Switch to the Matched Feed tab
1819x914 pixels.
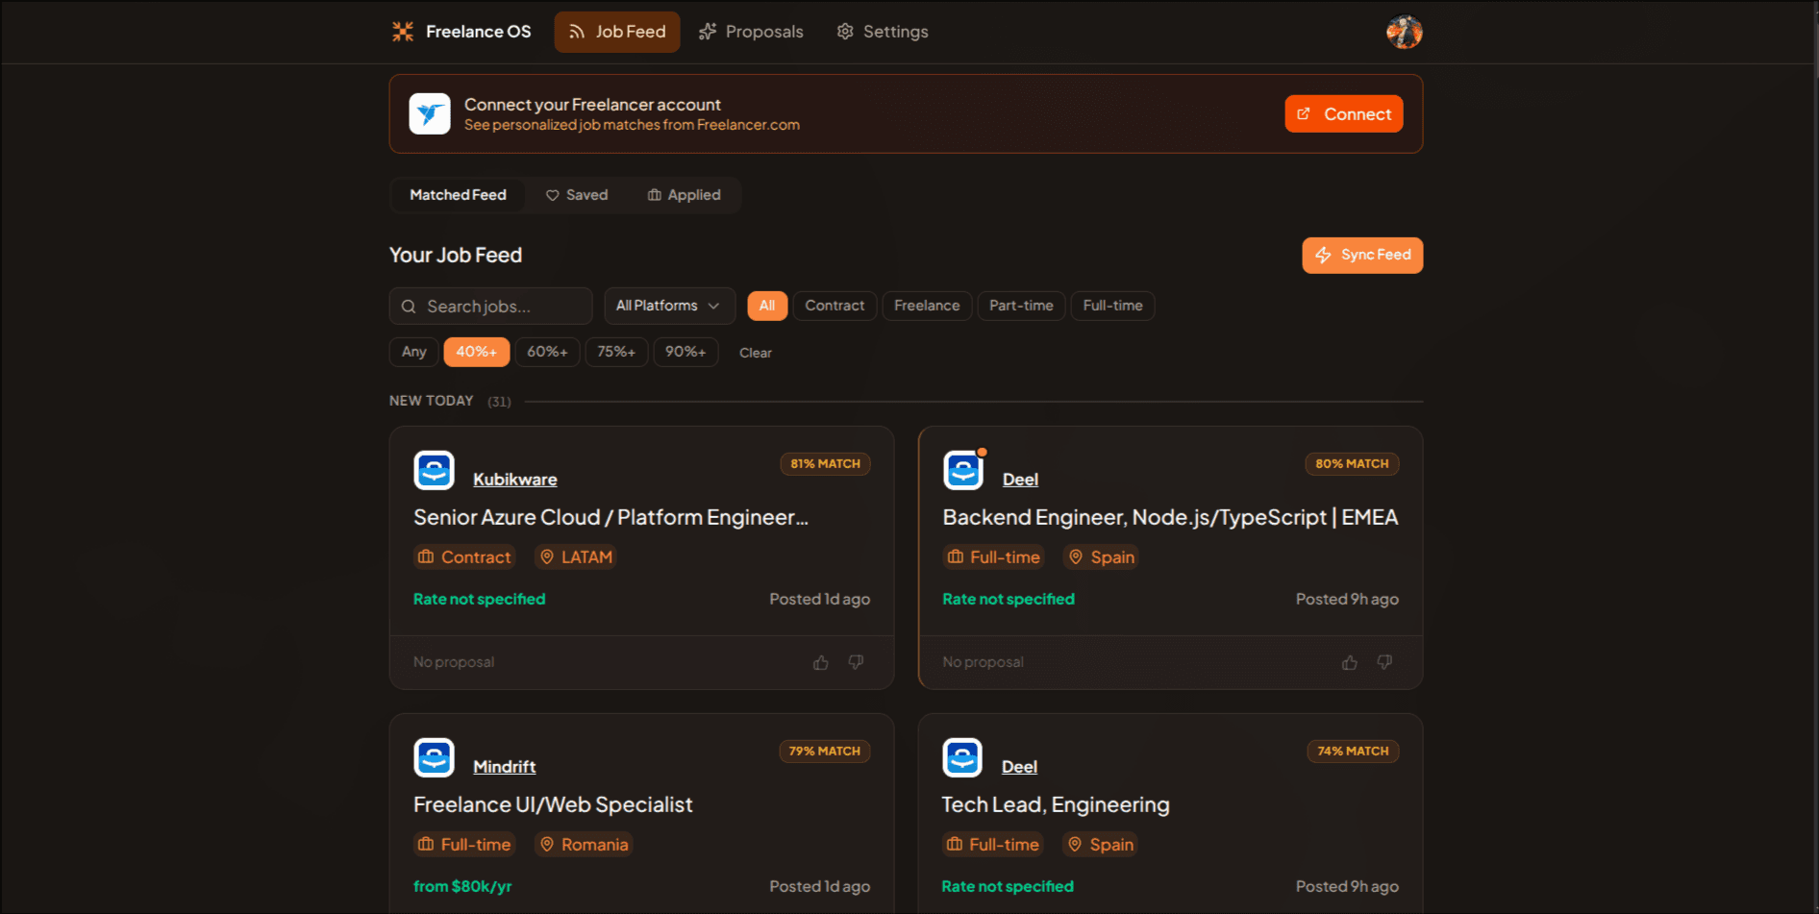(x=459, y=195)
